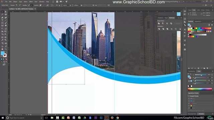Viewport: 214px width, 120px height.
Task: Select the Eyedropper tool
Action: pyautogui.click(x=2, y=40)
